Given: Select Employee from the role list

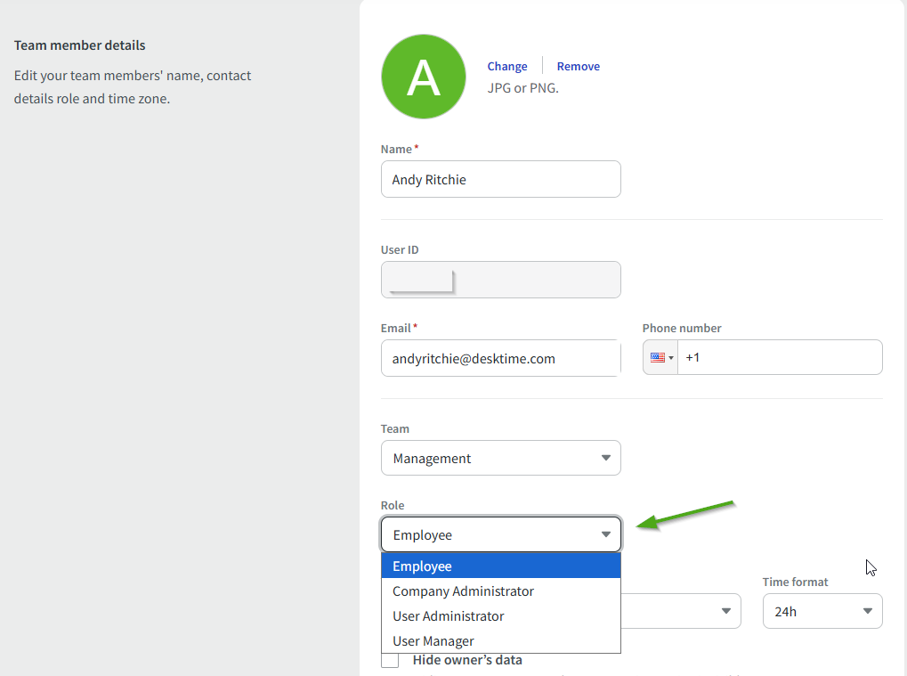Looking at the screenshot, I should tap(500, 566).
